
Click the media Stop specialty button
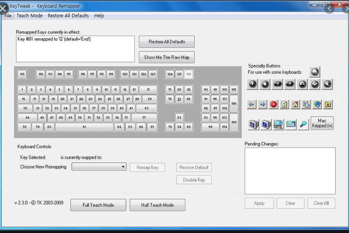pyautogui.click(x=265, y=84)
